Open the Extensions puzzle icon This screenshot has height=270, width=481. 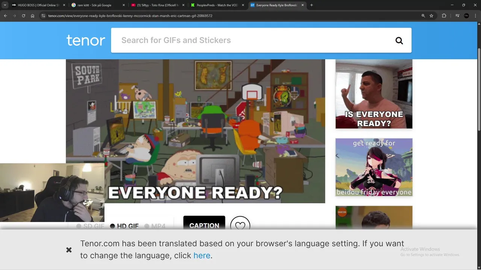click(444, 16)
